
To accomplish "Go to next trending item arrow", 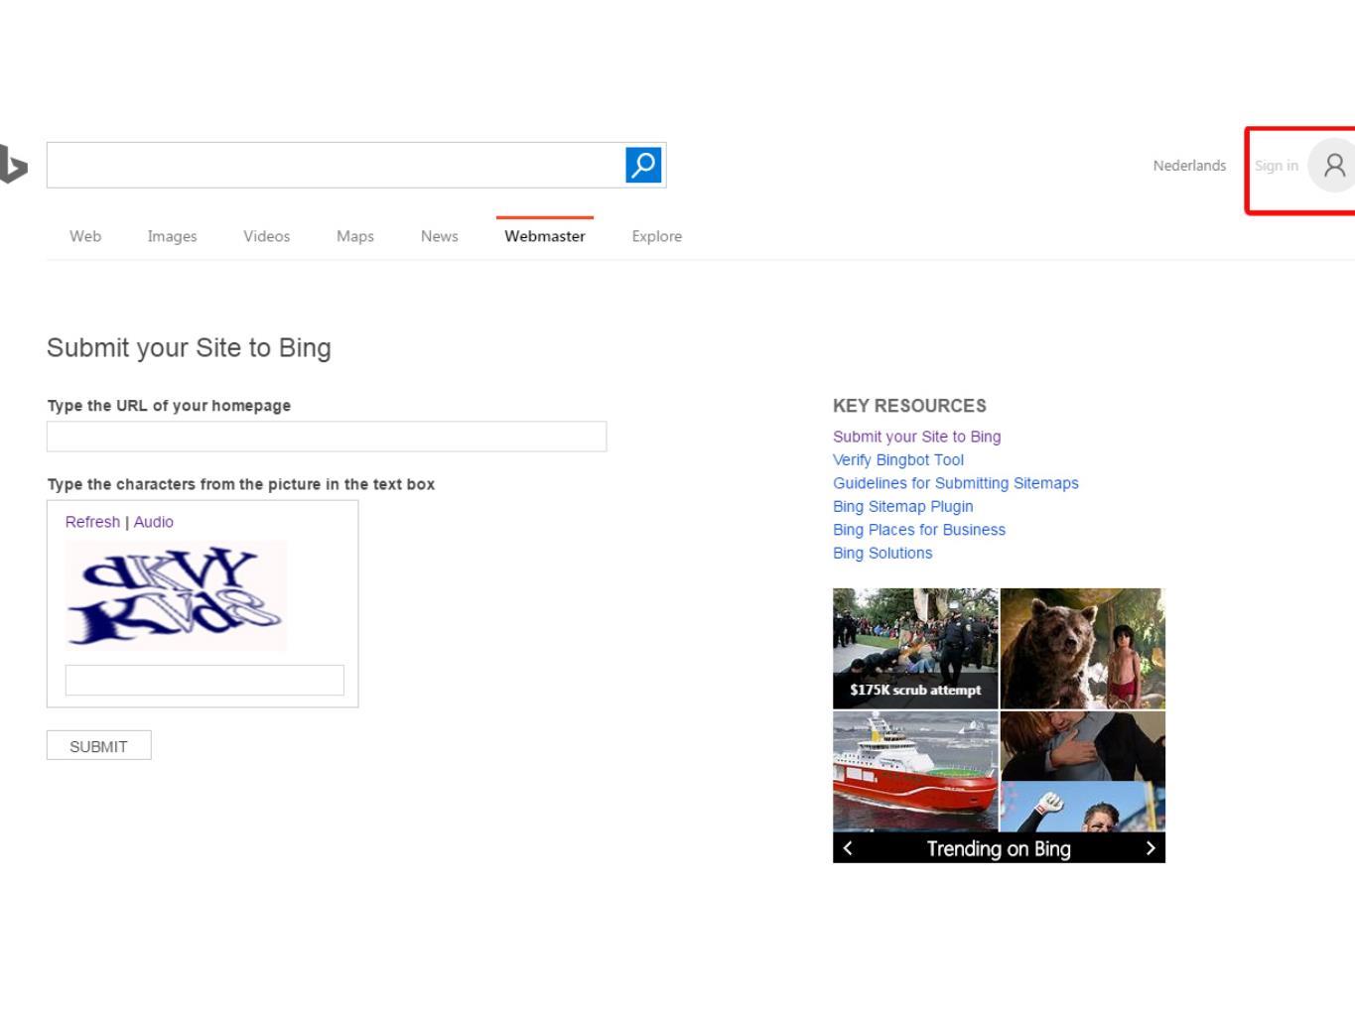I will point(1151,848).
